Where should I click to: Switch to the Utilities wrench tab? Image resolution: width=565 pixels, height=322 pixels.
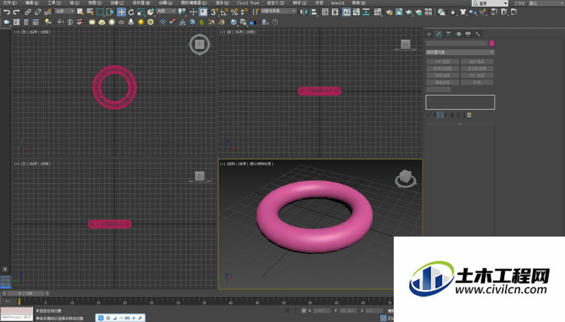[478, 34]
